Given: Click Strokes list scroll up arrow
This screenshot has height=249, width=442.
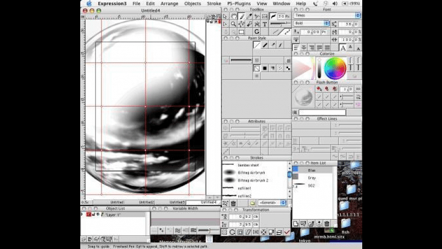Looking at the screenshot, I should pos(290,163).
